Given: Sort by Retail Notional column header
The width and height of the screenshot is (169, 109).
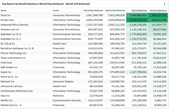Looking at the screenshot, I should coord(139,11).
